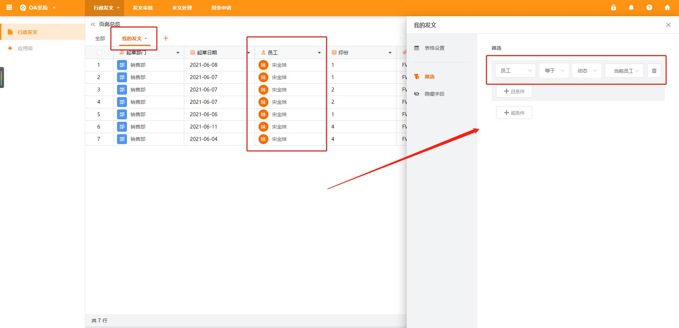Screen dimensions: 679x328
Task: Open the 动态 value type dropdown
Action: tap(587, 71)
